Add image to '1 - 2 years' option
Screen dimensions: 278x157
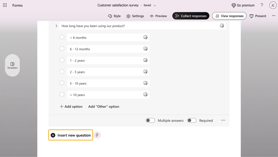[x=145, y=60]
